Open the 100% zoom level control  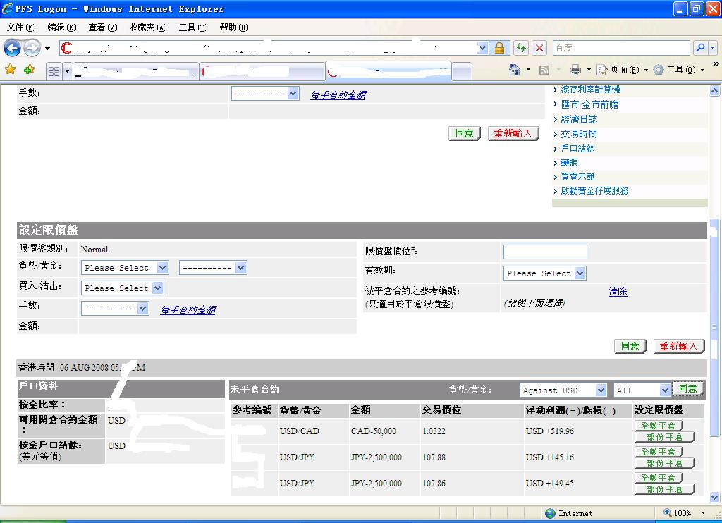685,513
